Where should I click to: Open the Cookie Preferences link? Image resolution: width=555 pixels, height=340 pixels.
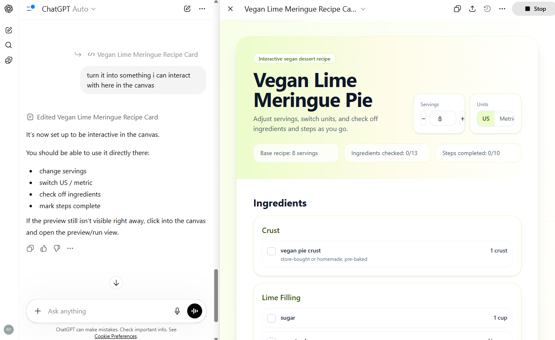[x=115, y=336]
